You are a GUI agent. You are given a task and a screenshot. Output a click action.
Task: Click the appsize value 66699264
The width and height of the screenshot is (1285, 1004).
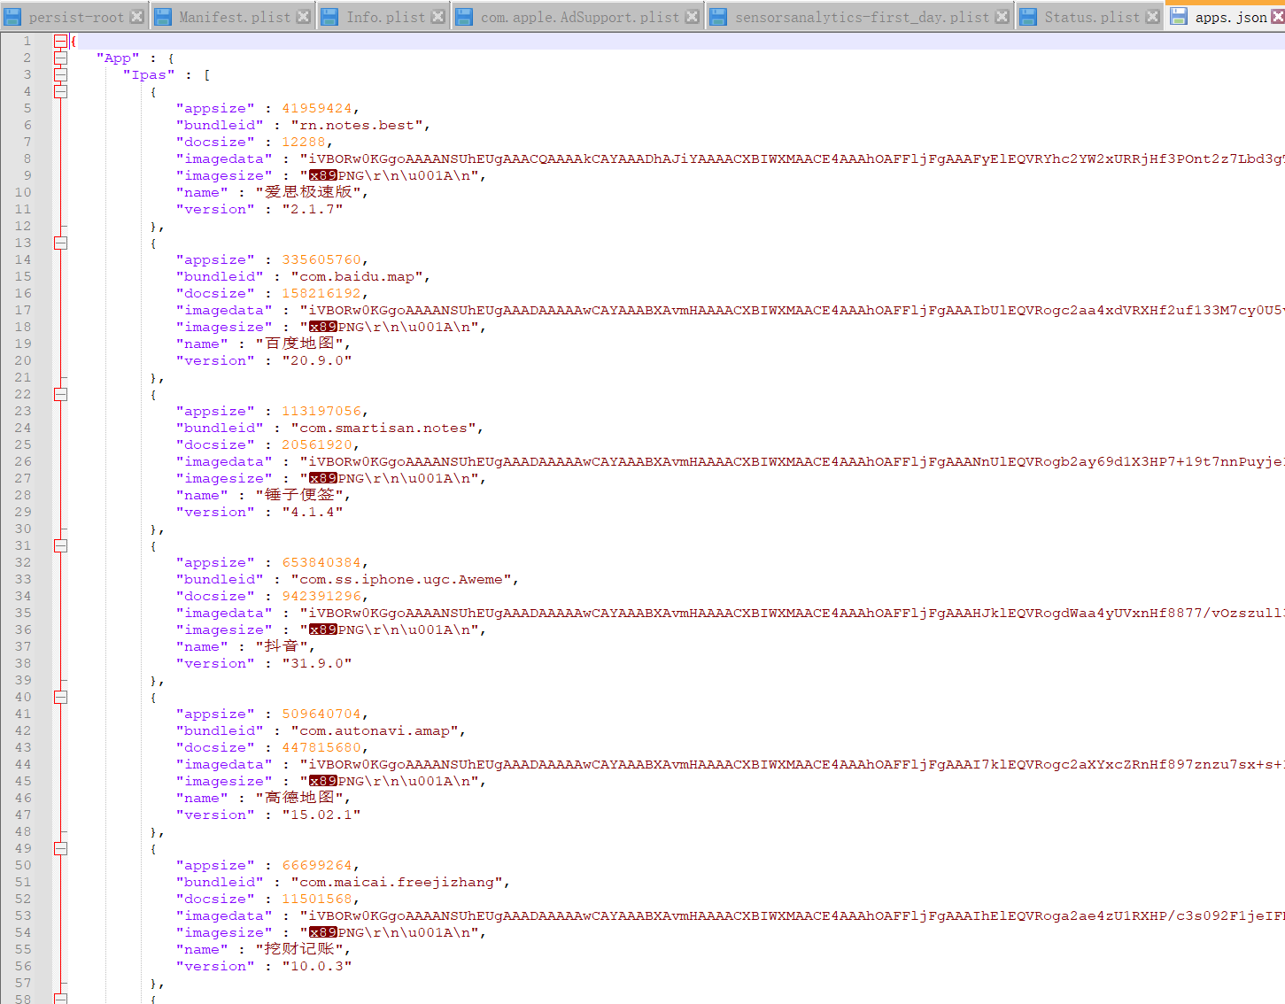coord(317,865)
